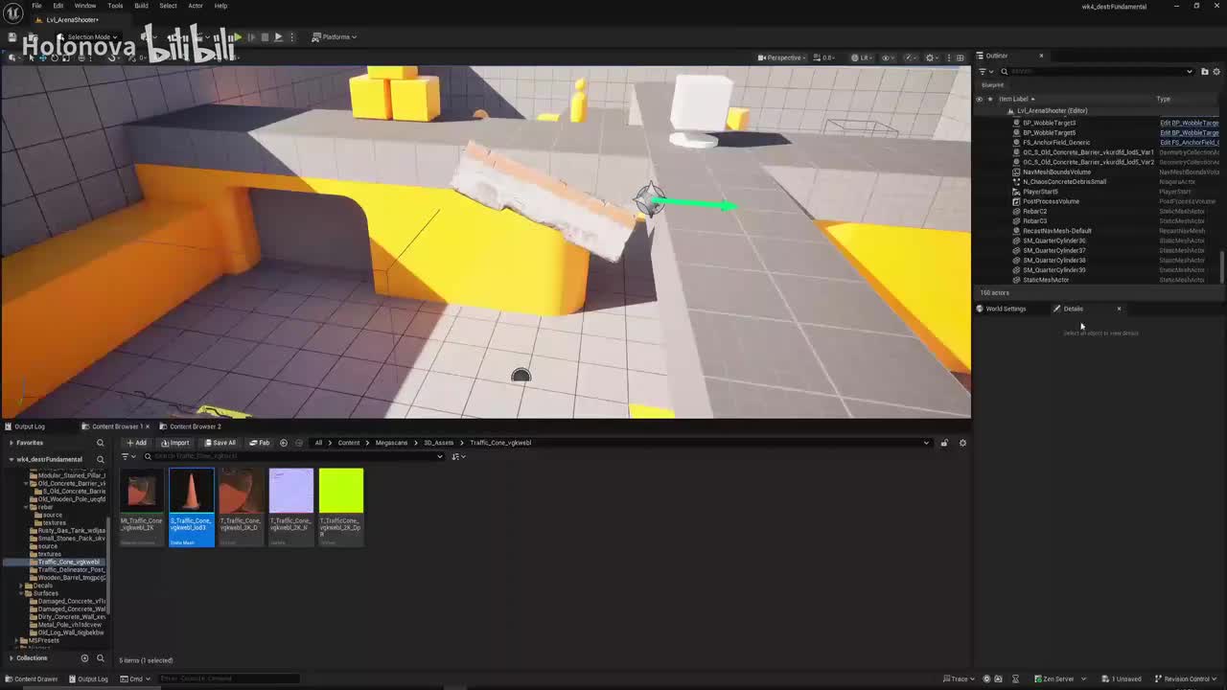Click Outliner add folder icon
Image resolution: width=1227 pixels, height=690 pixels.
pyautogui.click(x=1205, y=72)
